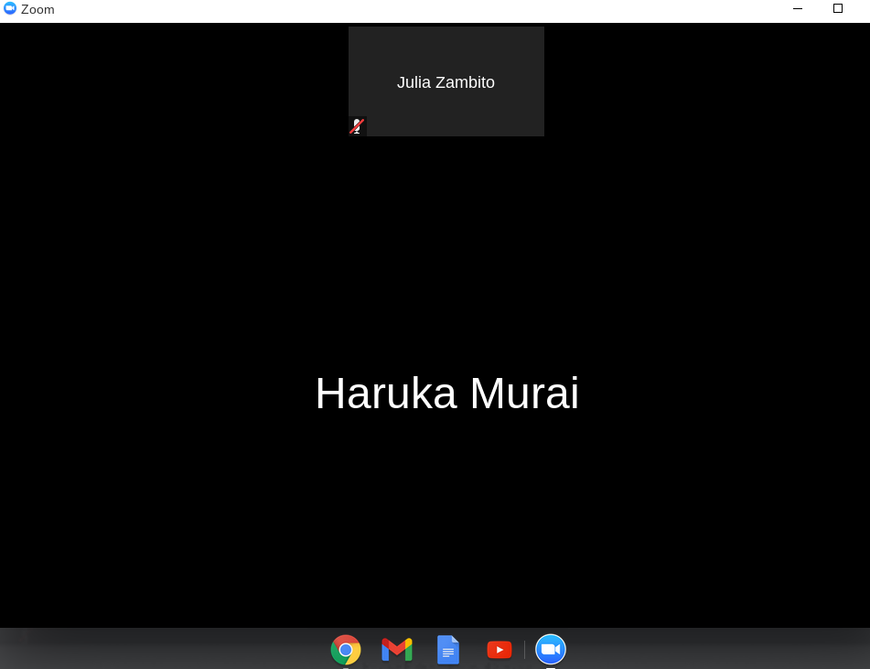Open Google Docs from the shelf
Screen dimensions: 870x669
click(448, 650)
